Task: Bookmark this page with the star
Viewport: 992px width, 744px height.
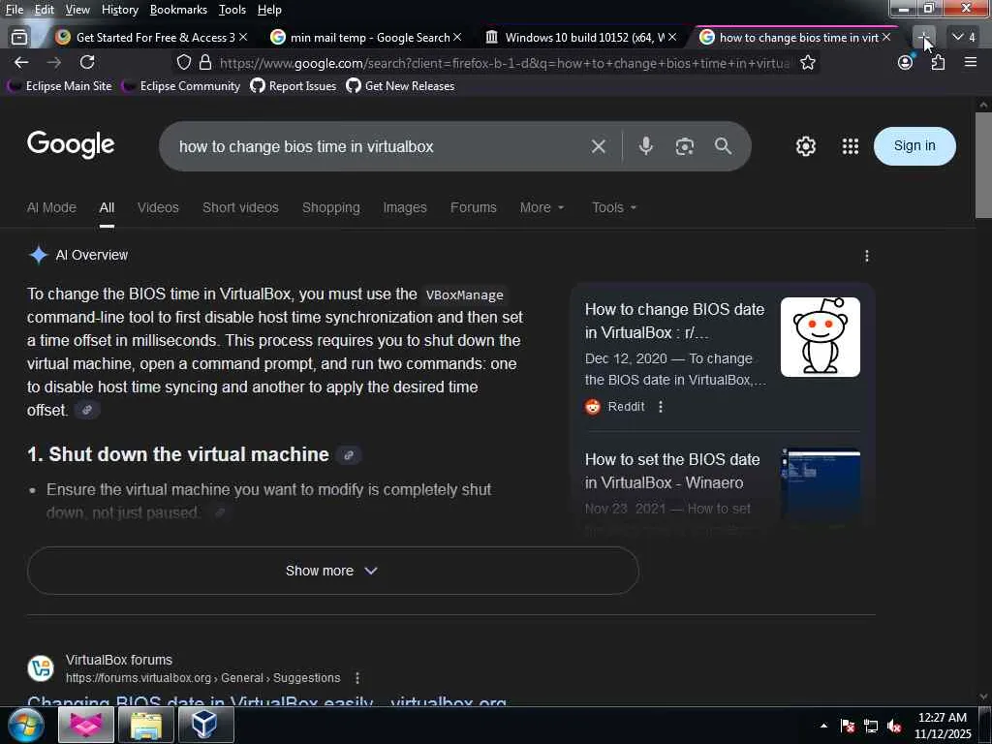Action: (807, 62)
